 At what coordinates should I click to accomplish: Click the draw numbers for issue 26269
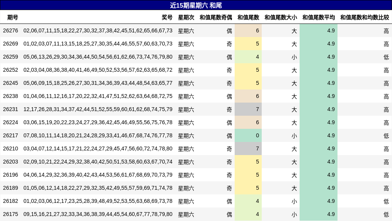(98, 44)
